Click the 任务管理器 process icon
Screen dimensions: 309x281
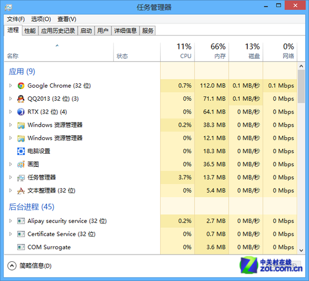pyautogui.click(x=21, y=177)
